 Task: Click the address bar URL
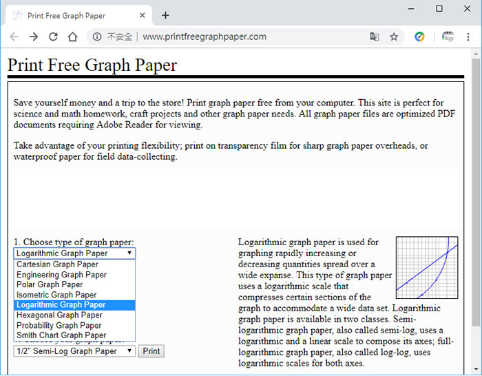pos(205,37)
